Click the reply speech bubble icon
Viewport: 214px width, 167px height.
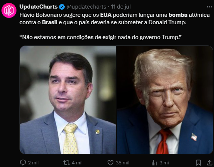(23, 163)
